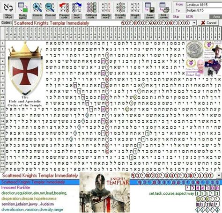This screenshot has height=213, width=222.
Task: Click the Templar shield with crown image
Action: 25,68
